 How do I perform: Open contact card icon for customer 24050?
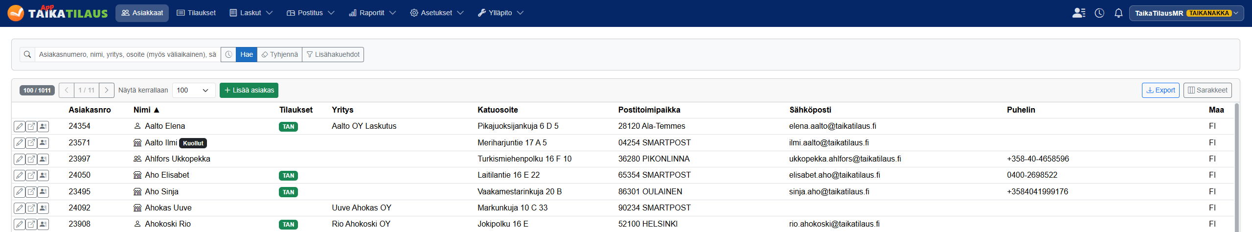pos(44,175)
